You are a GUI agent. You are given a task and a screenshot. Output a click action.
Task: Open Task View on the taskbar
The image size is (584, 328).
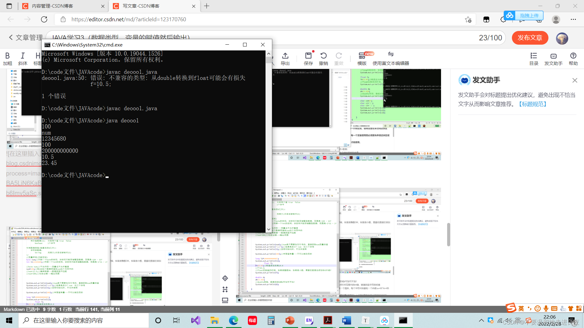click(x=176, y=320)
